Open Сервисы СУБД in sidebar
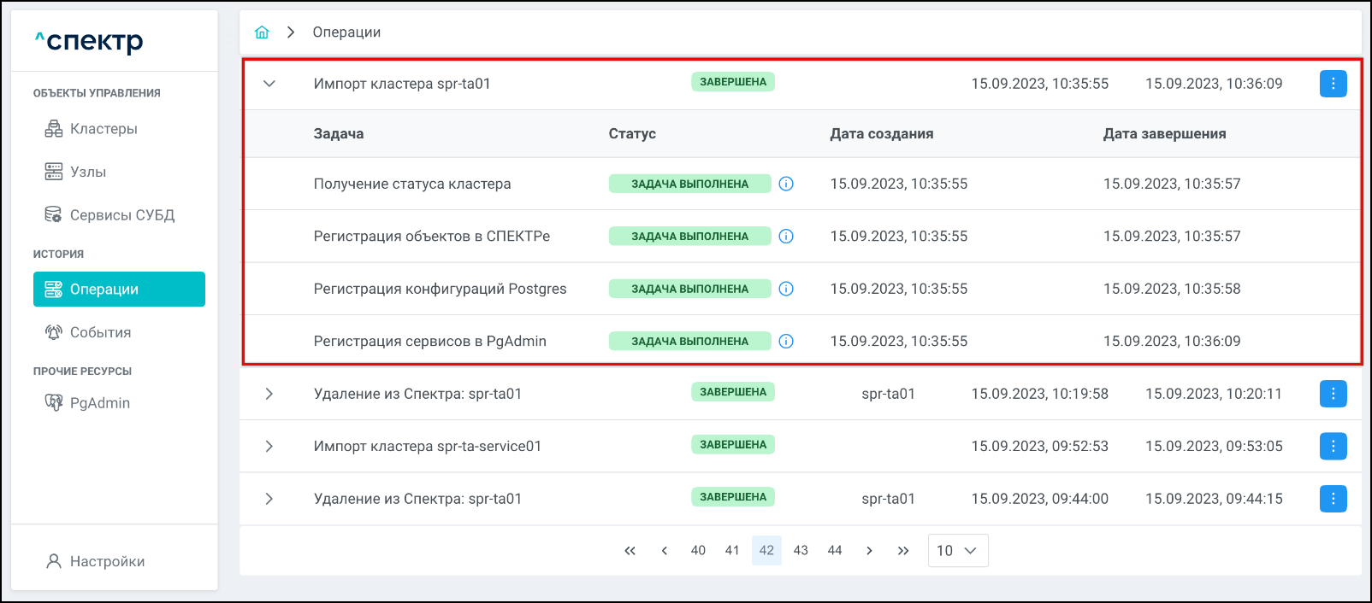 (121, 215)
